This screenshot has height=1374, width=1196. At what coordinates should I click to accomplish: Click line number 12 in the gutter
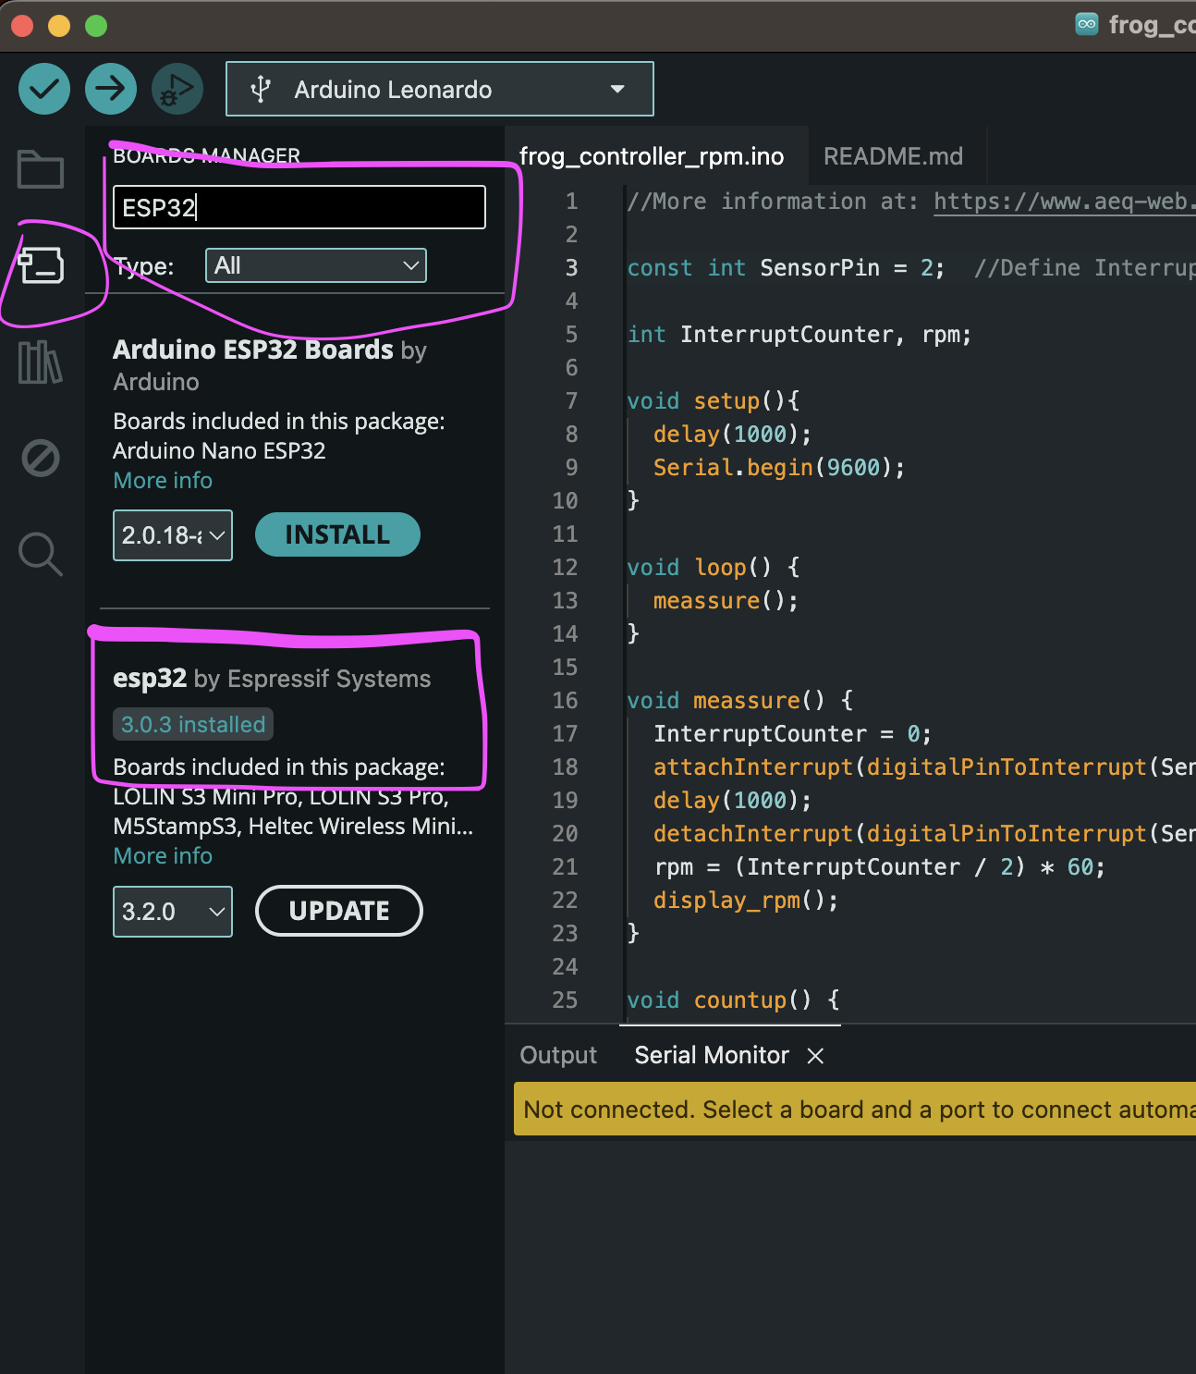coord(565,568)
